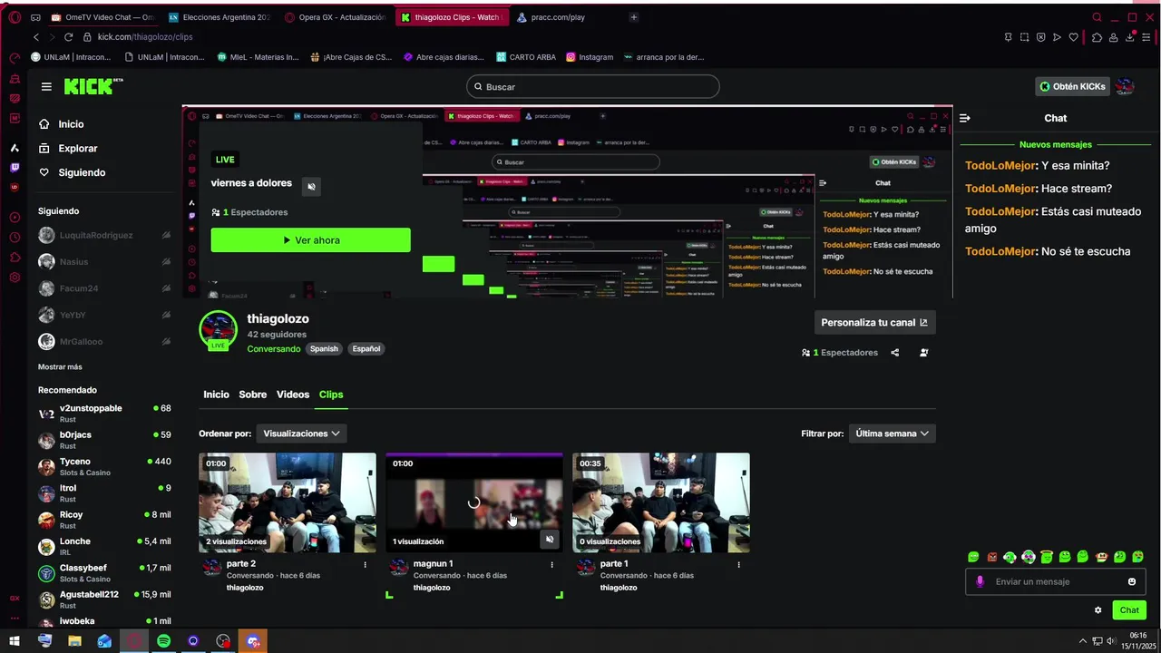Image resolution: width=1161 pixels, height=653 pixels.
Task: Open Windows Start menu
Action: pos(15,641)
